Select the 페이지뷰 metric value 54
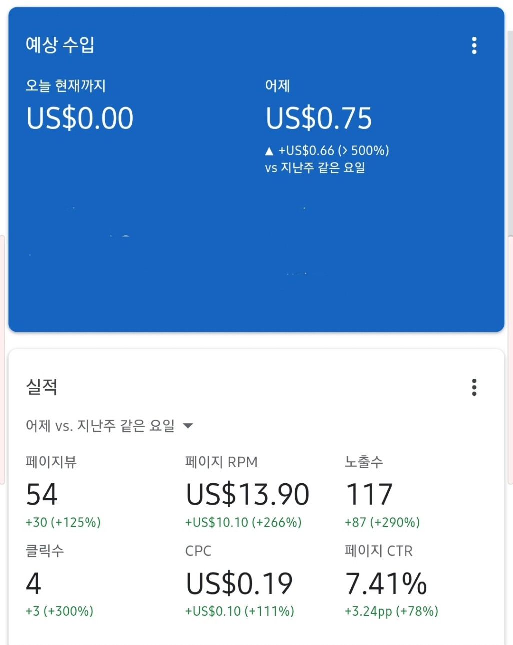This screenshot has height=645, width=513. pos(42,495)
